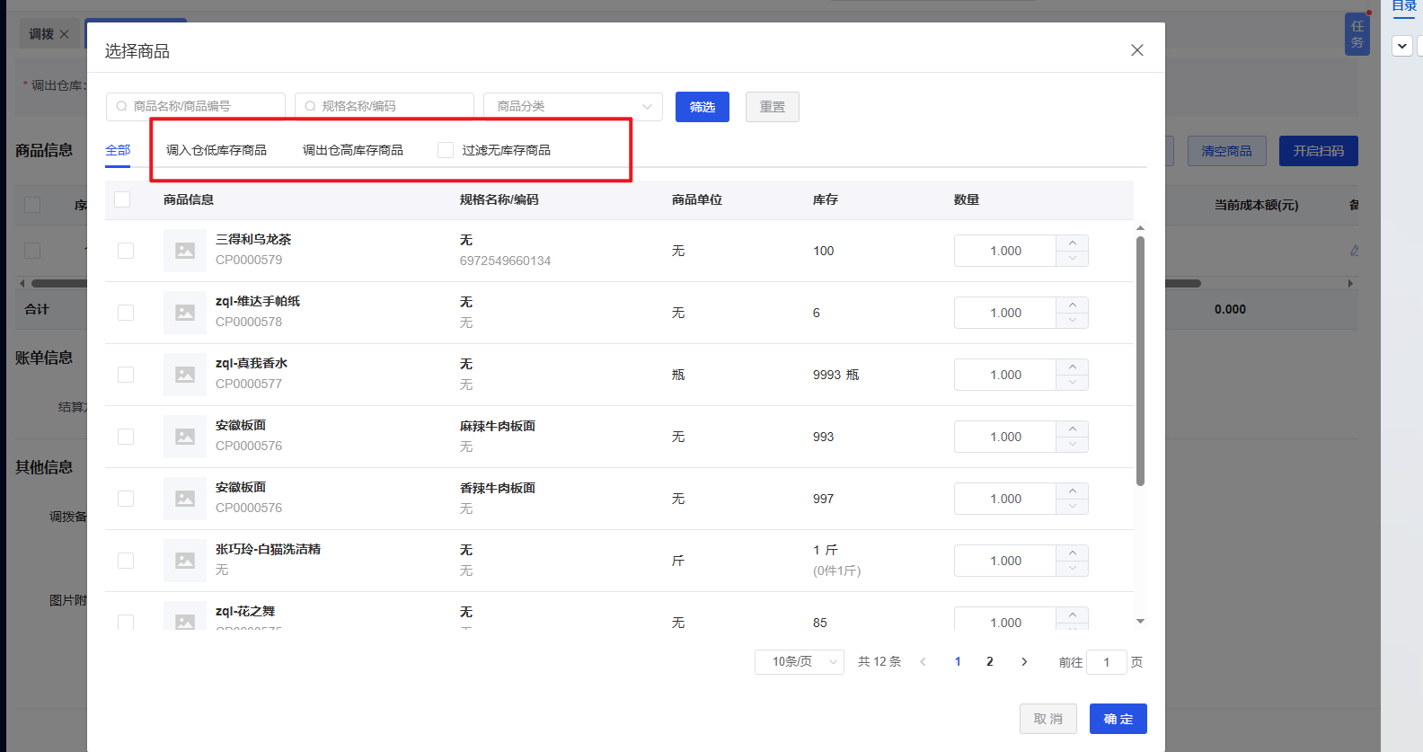Close the 选择商品 dialog with the X icon
Viewport: 1423px width, 752px height.
click(1136, 50)
